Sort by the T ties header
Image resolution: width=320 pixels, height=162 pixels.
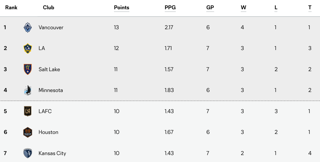pos(310,8)
